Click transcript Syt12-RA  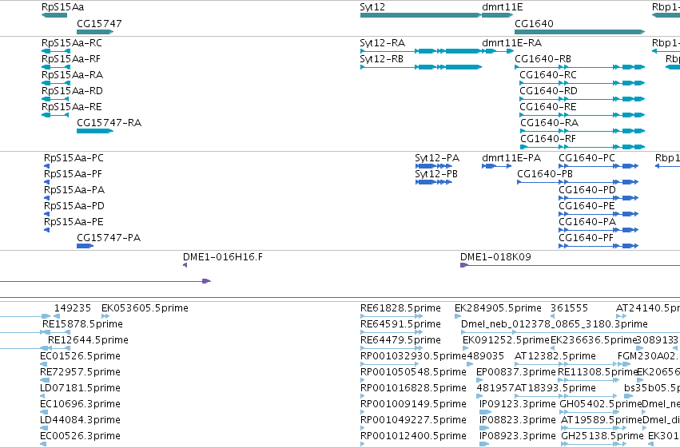coord(382,43)
